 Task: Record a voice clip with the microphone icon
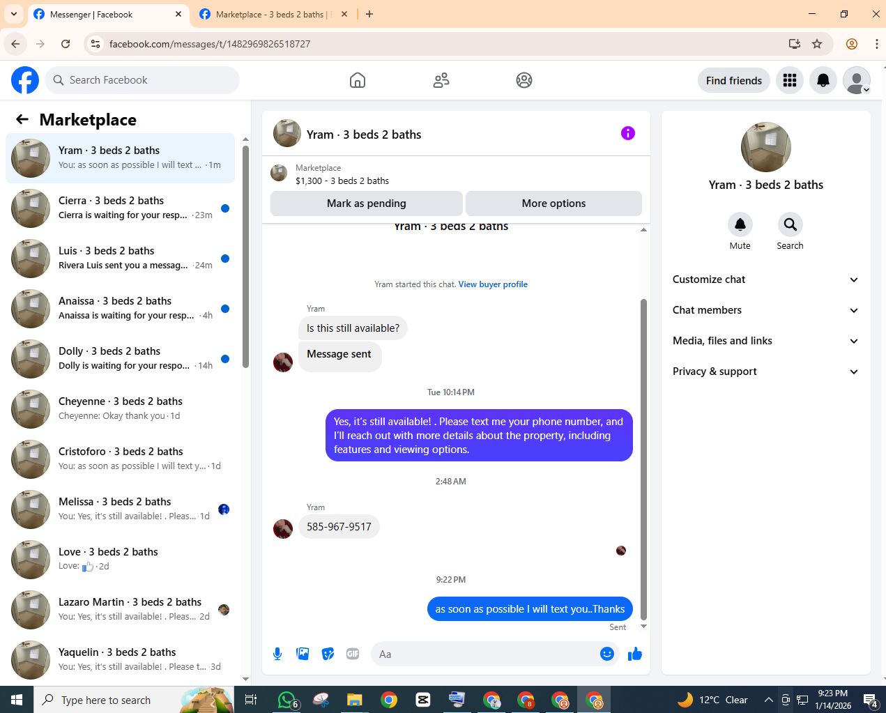coord(277,654)
